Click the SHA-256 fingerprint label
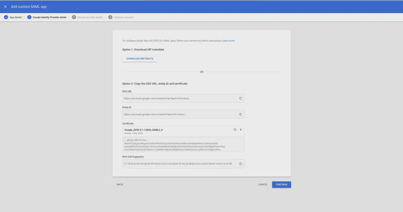This screenshot has width=403, height=212. pos(133,157)
